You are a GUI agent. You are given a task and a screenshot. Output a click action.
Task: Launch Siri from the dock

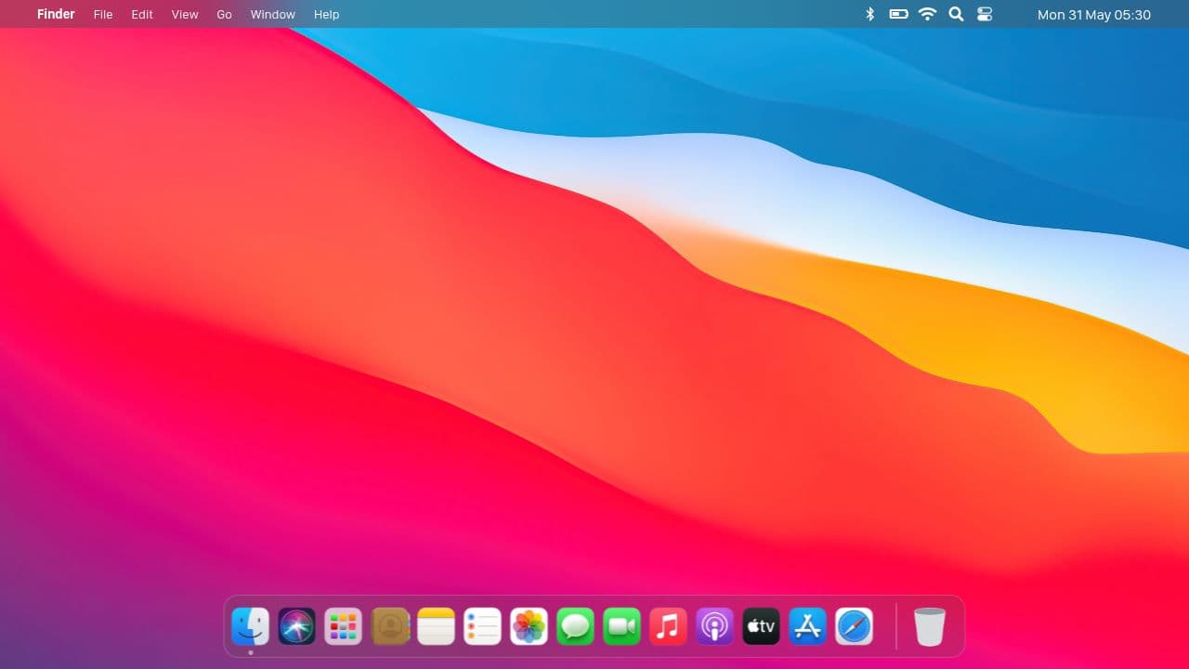point(297,626)
